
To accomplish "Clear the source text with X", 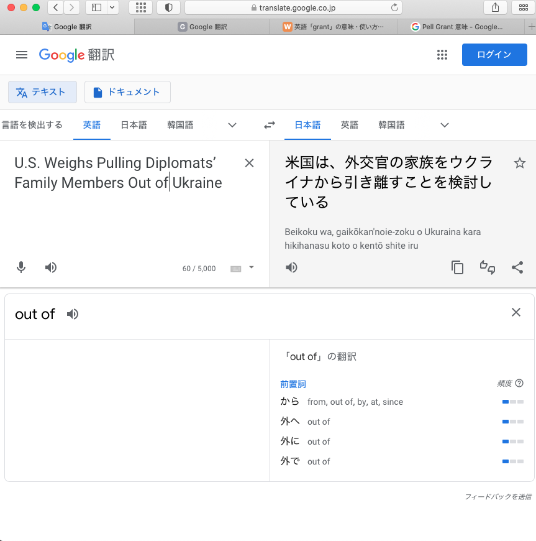I will coord(249,163).
